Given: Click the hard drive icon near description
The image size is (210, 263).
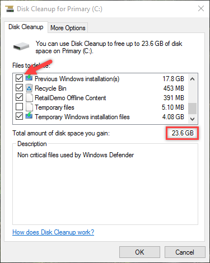Looking at the screenshot, I should tap(21, 46).
